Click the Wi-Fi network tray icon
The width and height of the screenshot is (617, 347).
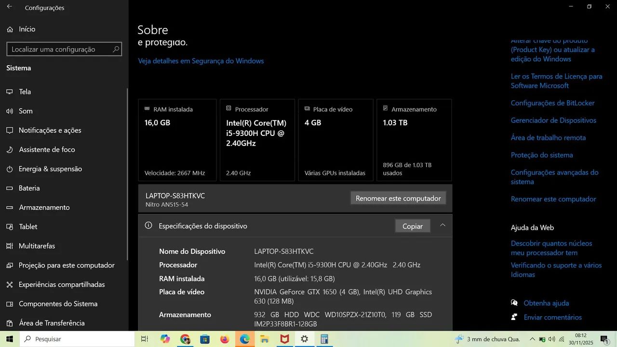(x=562, y=339)
